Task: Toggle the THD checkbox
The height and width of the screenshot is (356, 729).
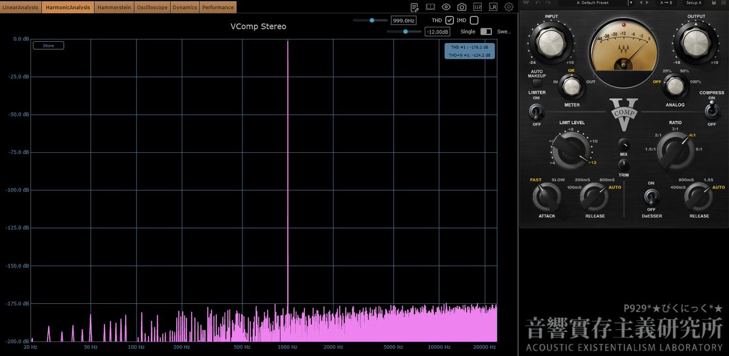Action: point(450,21)
